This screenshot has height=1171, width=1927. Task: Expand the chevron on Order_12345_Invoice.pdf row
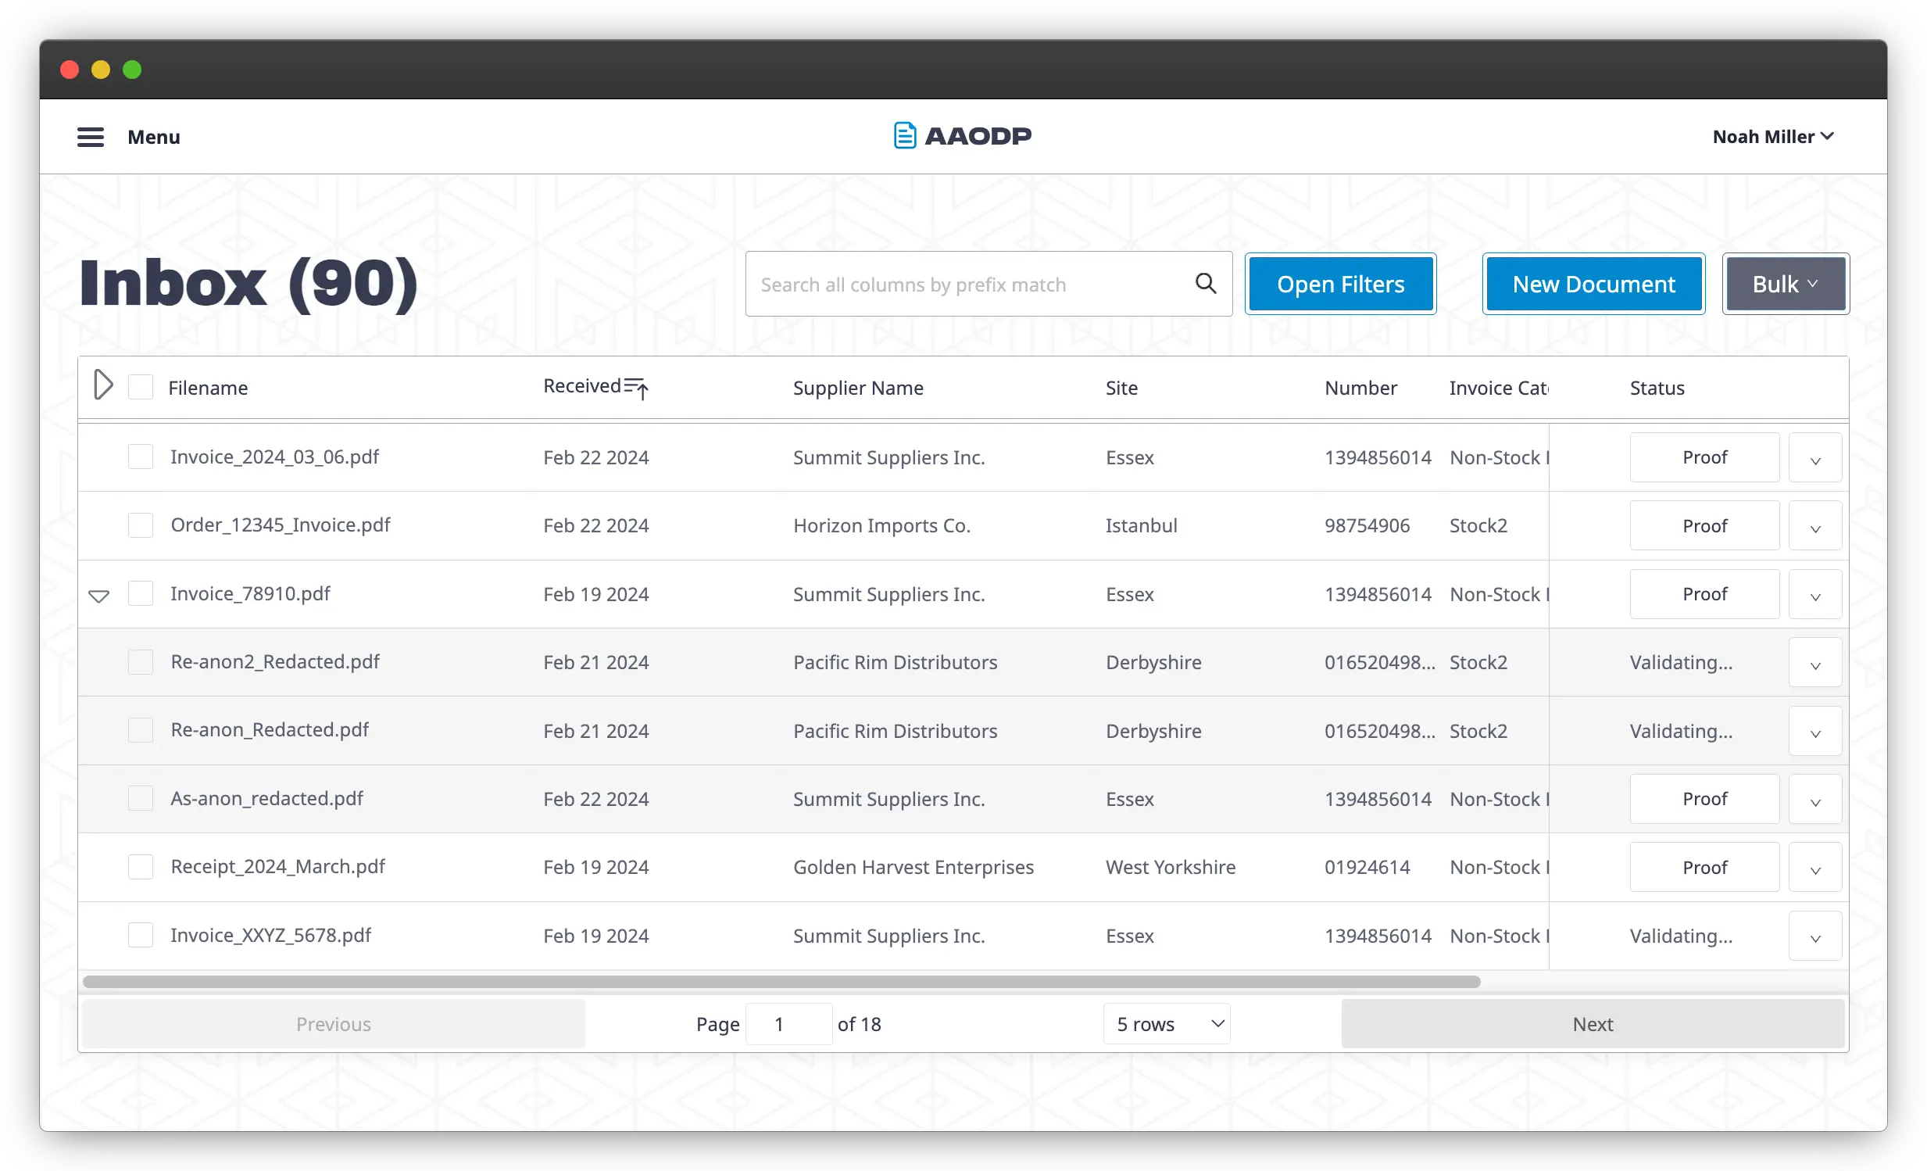point(1814,525)
